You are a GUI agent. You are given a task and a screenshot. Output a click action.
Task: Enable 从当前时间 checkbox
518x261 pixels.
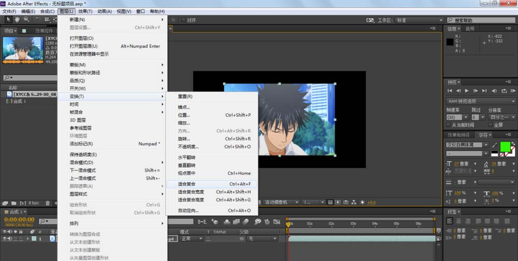coord(448,125)
